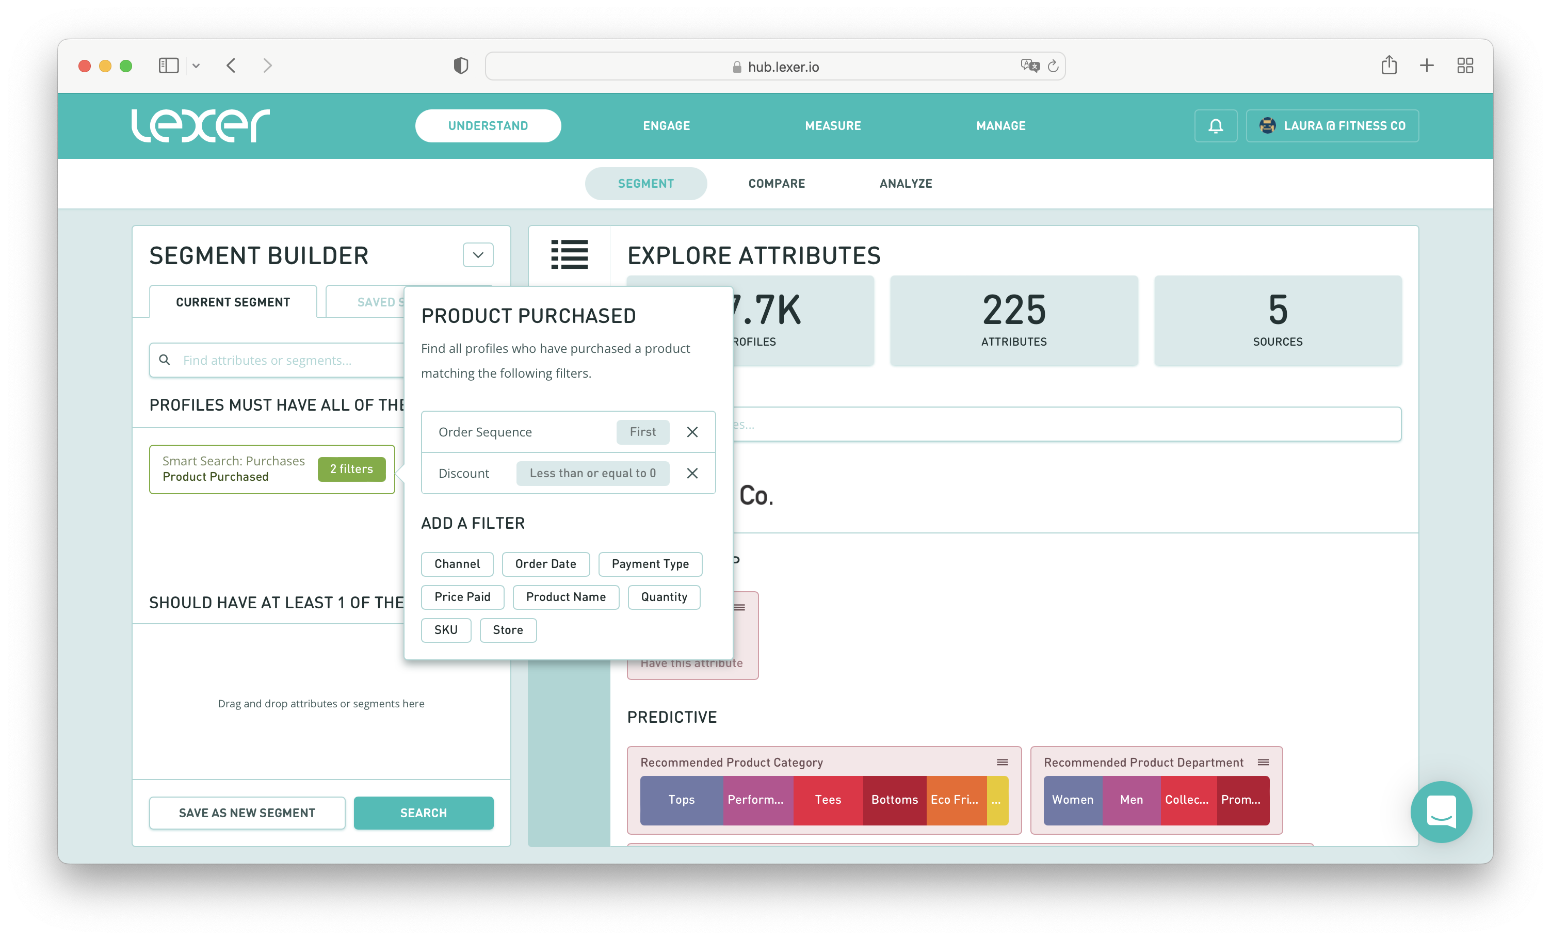The height and width of the screenshot is (940, 1551).
Task: Show the tab overview grid
Action: coord(1465,66)
